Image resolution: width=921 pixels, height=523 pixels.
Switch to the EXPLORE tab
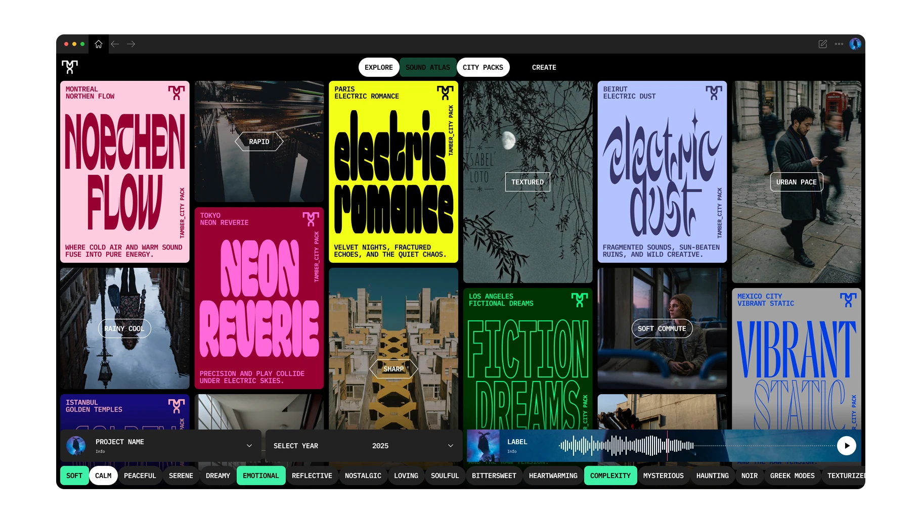click(x=379, y=67)
